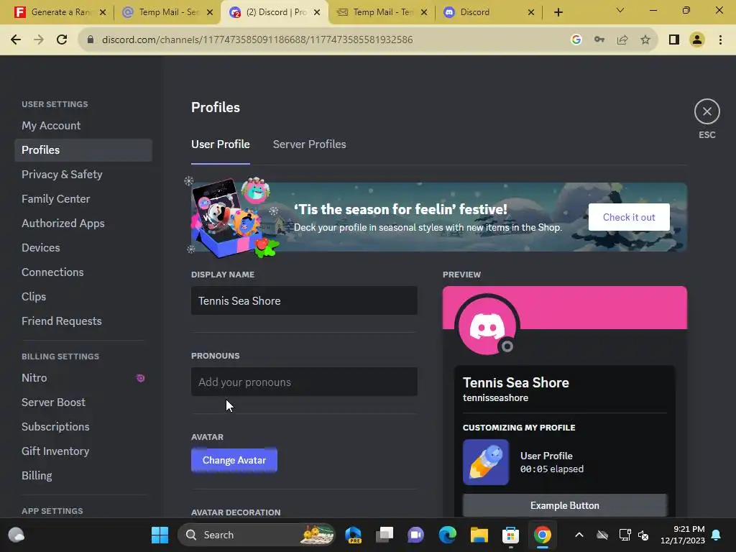Click the Windows taskbar Search box

click(257, 535)
